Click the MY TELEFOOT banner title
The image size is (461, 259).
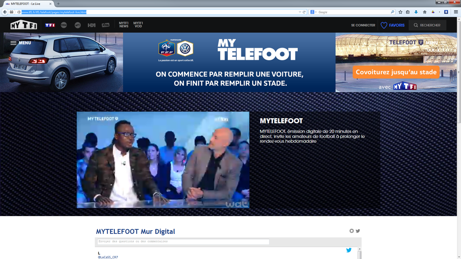[x=257, y=49]
